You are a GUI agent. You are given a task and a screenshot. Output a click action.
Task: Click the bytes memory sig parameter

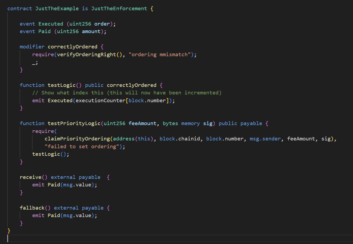(187, 123)
